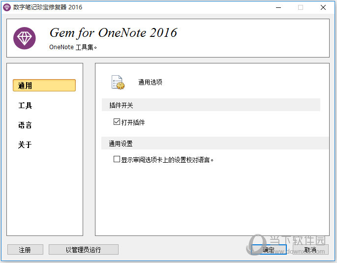This screenshot has width=337, height=263.
Task: Open the 语言 settings tab
Action: [x=25, y=125]
